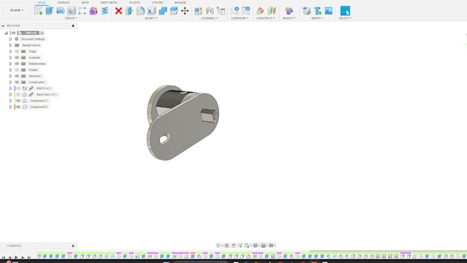Select the Create Sketch tool

(38, 11)
